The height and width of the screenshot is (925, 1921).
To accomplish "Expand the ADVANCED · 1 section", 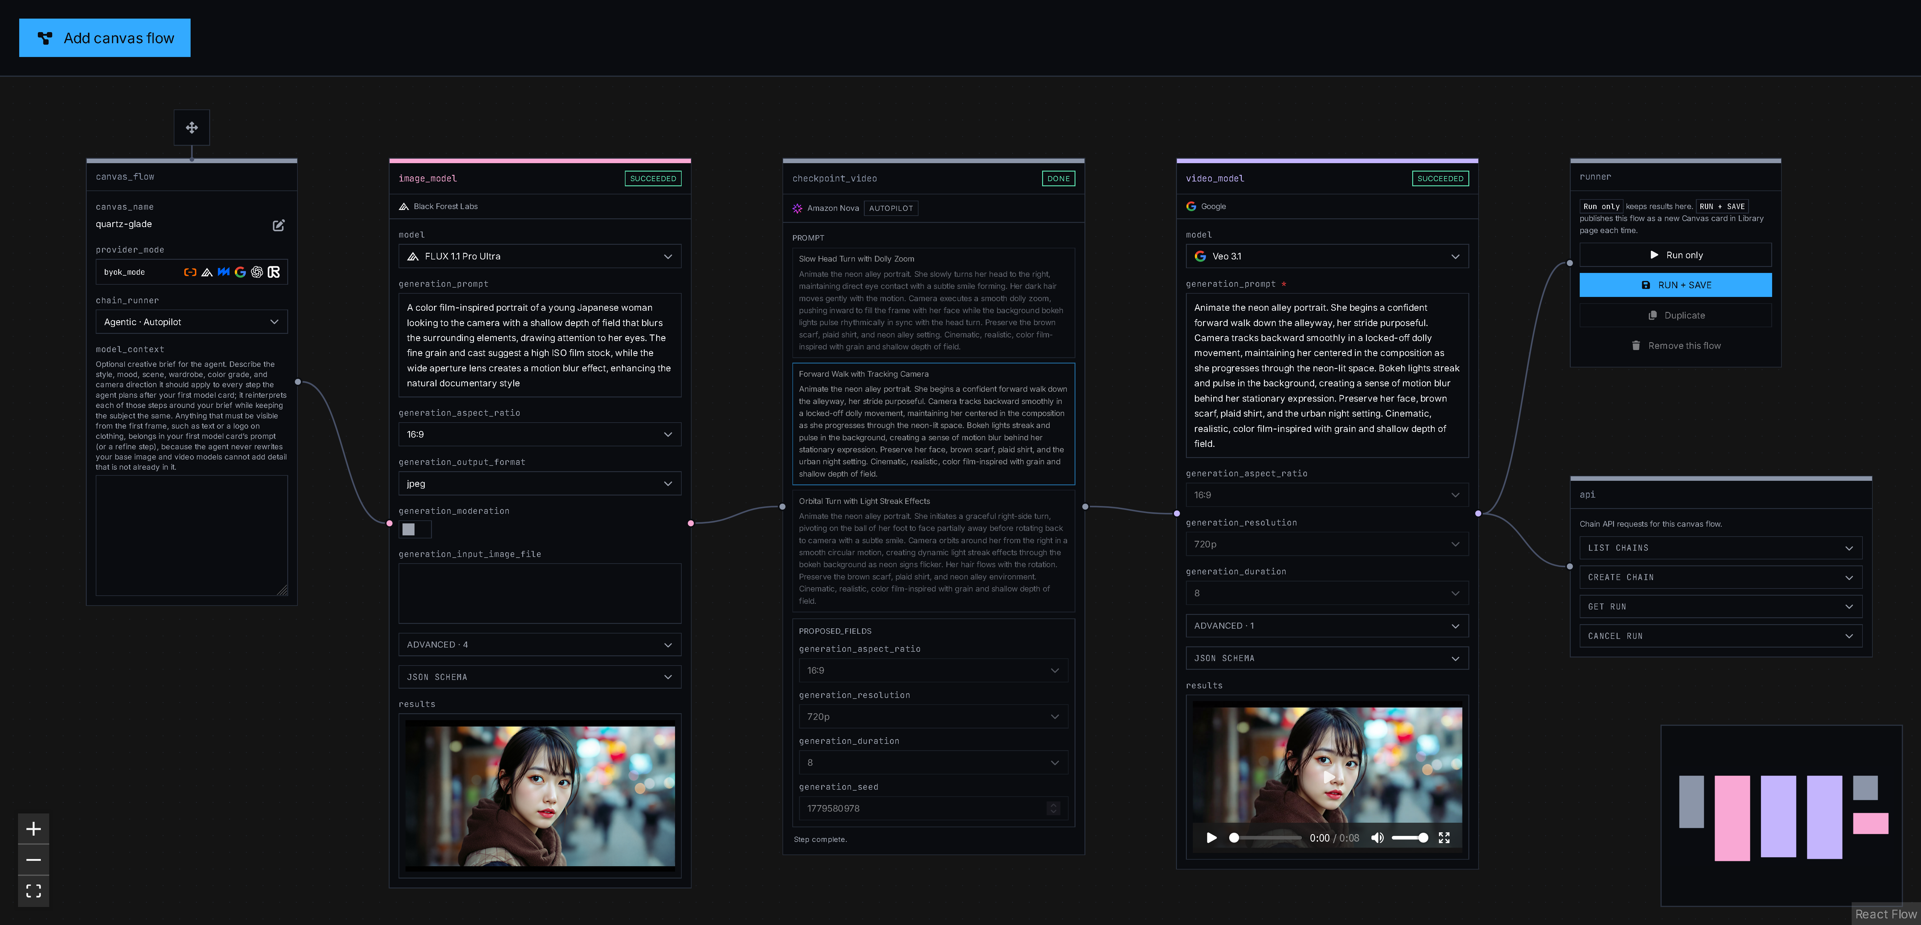I will 1327,626.
